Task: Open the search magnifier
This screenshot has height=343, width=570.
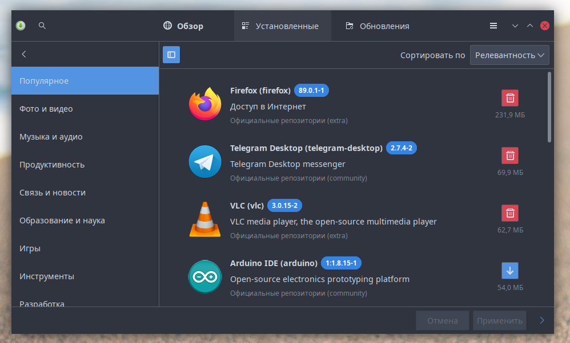Action: point(42,26)
